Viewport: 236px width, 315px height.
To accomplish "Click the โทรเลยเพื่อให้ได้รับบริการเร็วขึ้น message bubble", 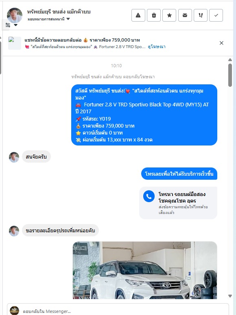I will pyautogui.click(x=179, y=174).
